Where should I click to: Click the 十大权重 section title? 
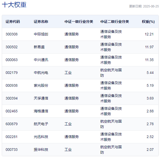[14, 5]
